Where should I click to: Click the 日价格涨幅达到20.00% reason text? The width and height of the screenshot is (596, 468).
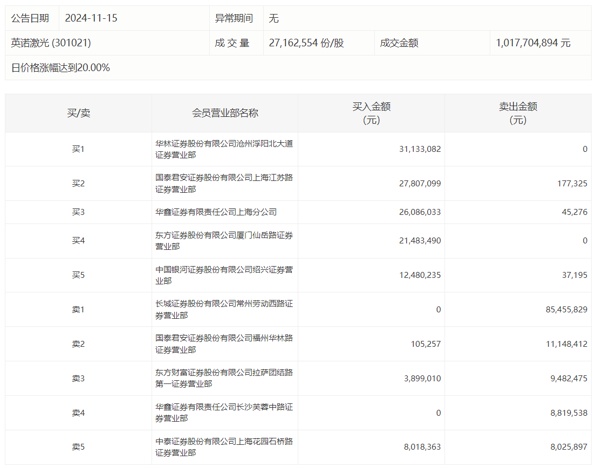(60, 67)
